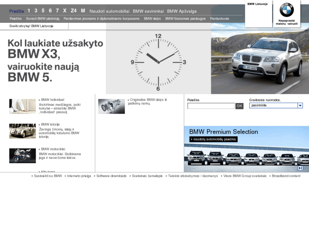Click the BMW Premium Selection heading

pos(224,131)
